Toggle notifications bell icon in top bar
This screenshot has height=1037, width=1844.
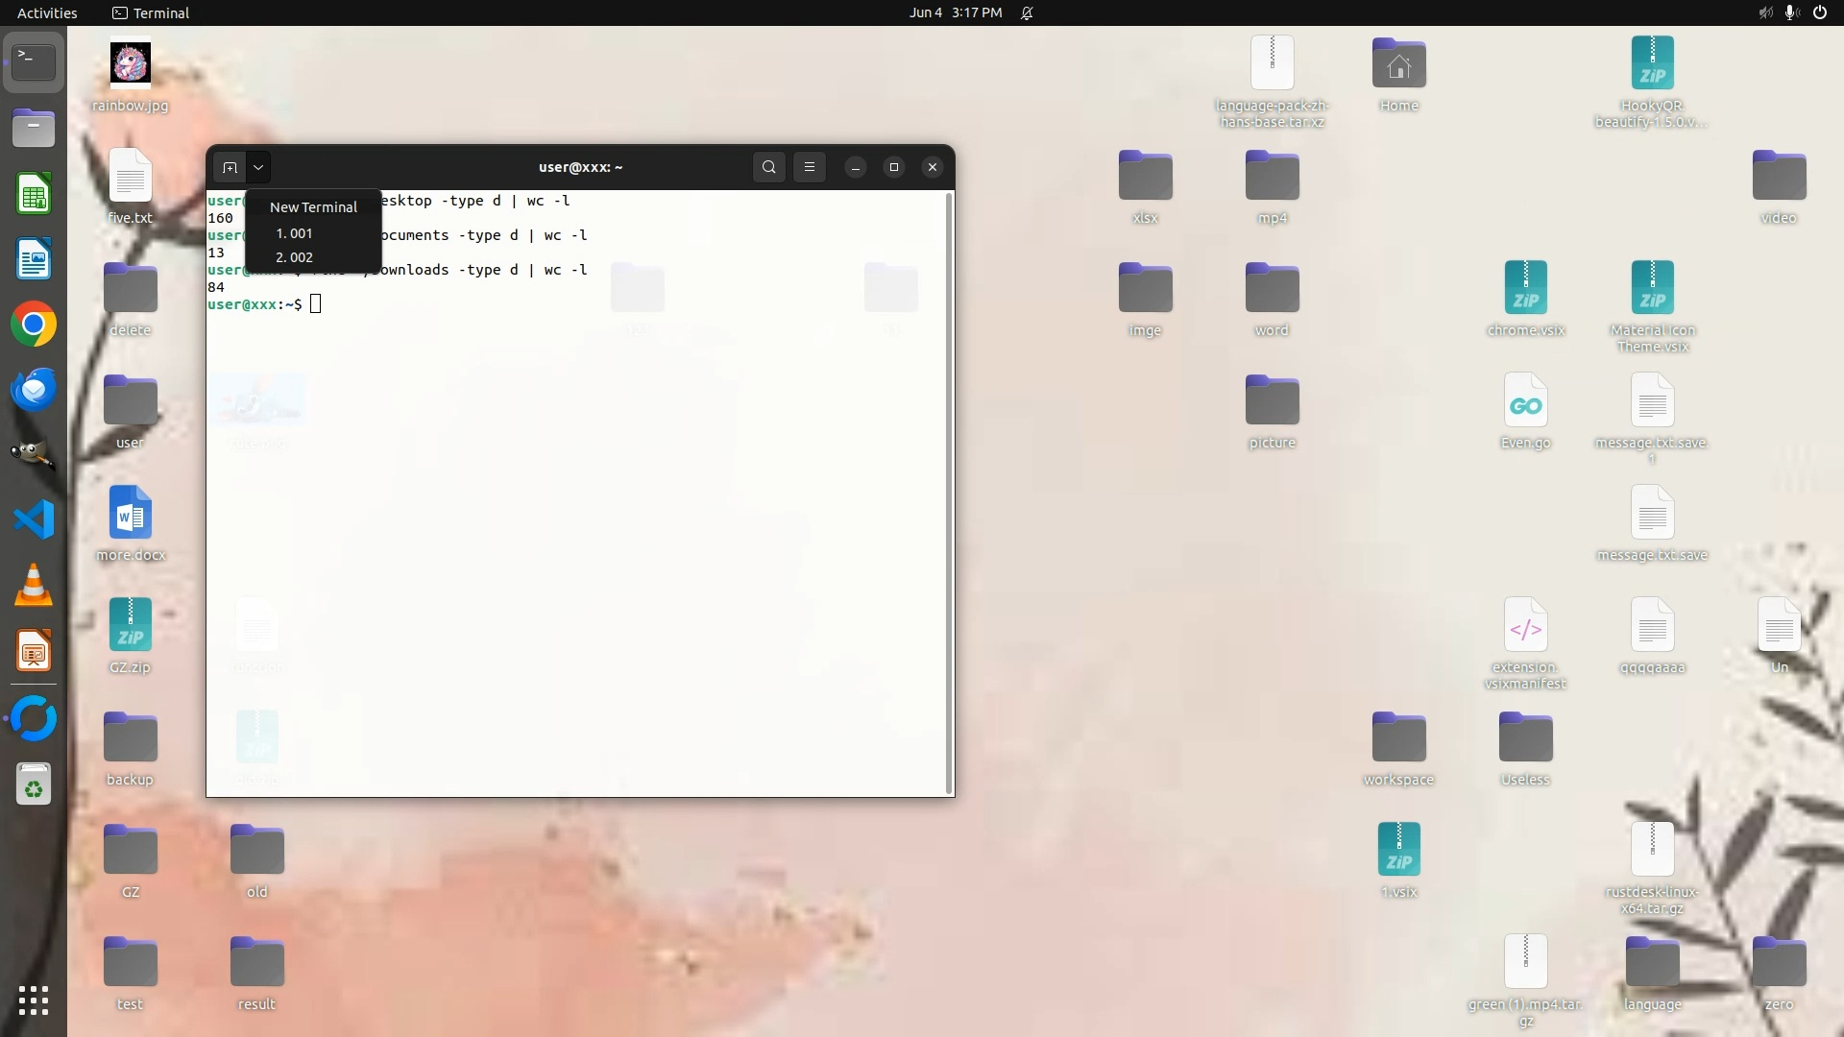[1027, 12]
